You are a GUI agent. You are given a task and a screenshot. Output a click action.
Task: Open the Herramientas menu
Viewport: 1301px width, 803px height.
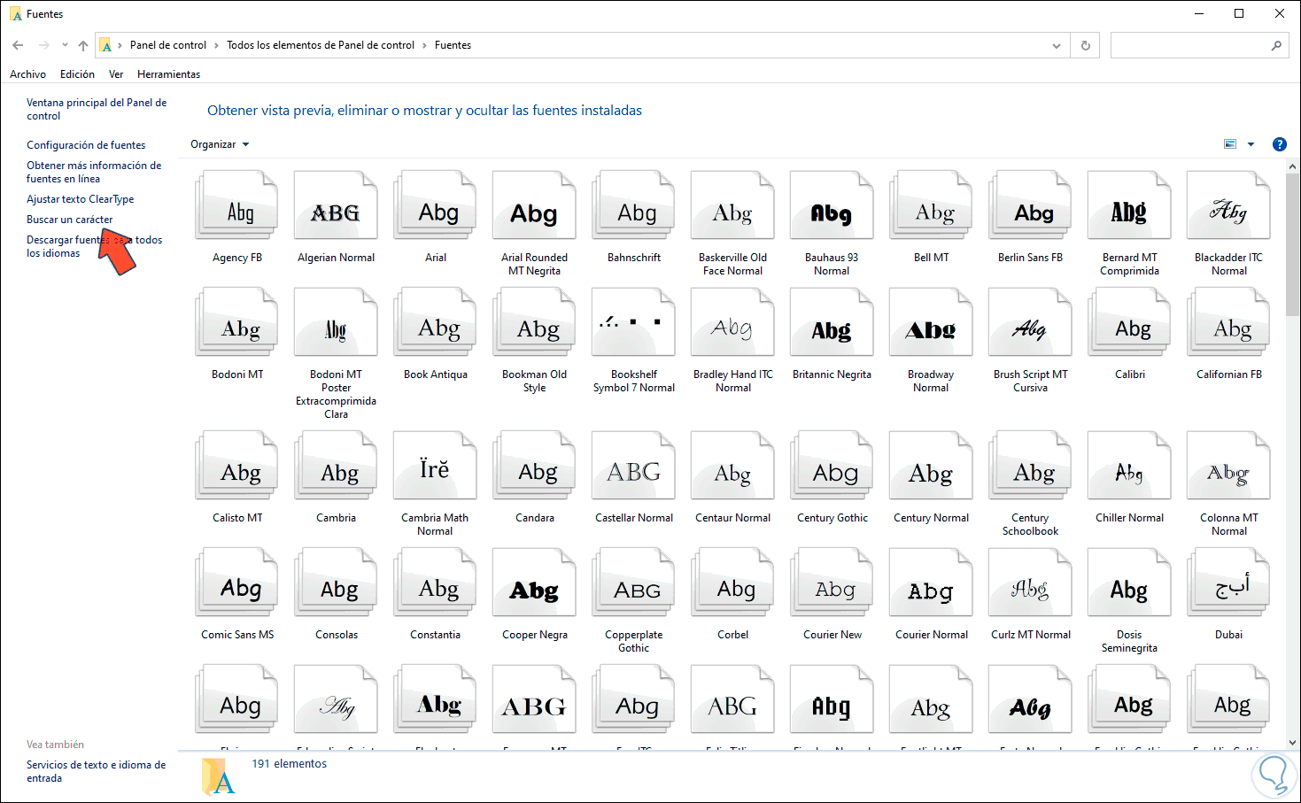pos(168,74)
